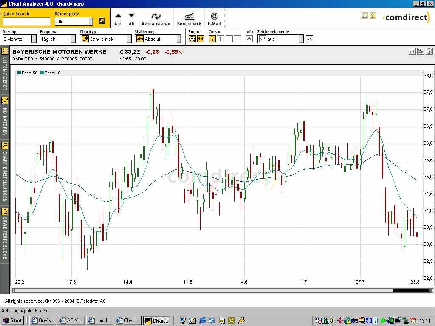Toggle the Zeichenelemente off switch
This screenshot has width=435, height=326.
click(x=263, y=39)
